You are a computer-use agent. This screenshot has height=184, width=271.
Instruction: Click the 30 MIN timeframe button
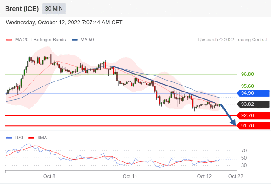[x=54, y=8]
